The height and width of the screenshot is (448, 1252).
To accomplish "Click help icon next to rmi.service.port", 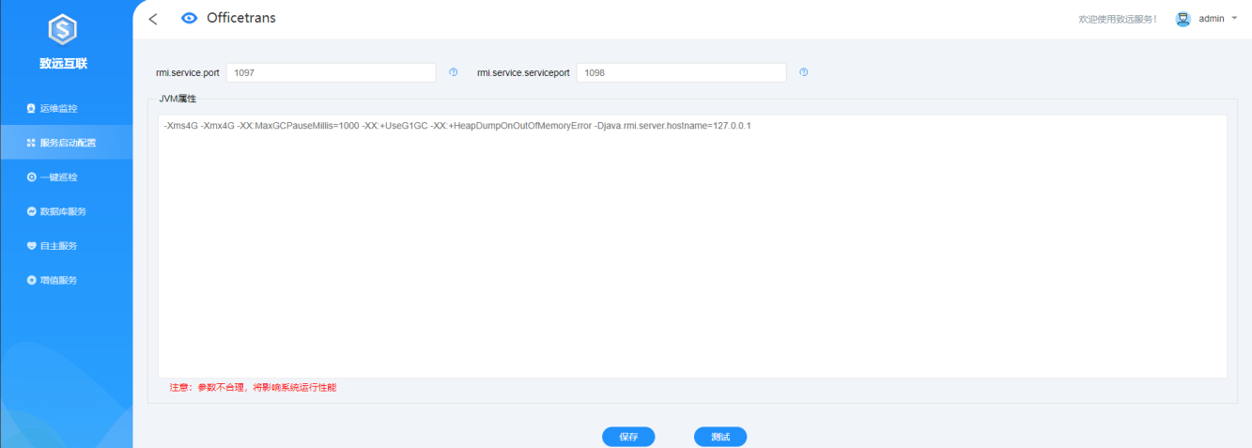I will [x=453, y=72].
